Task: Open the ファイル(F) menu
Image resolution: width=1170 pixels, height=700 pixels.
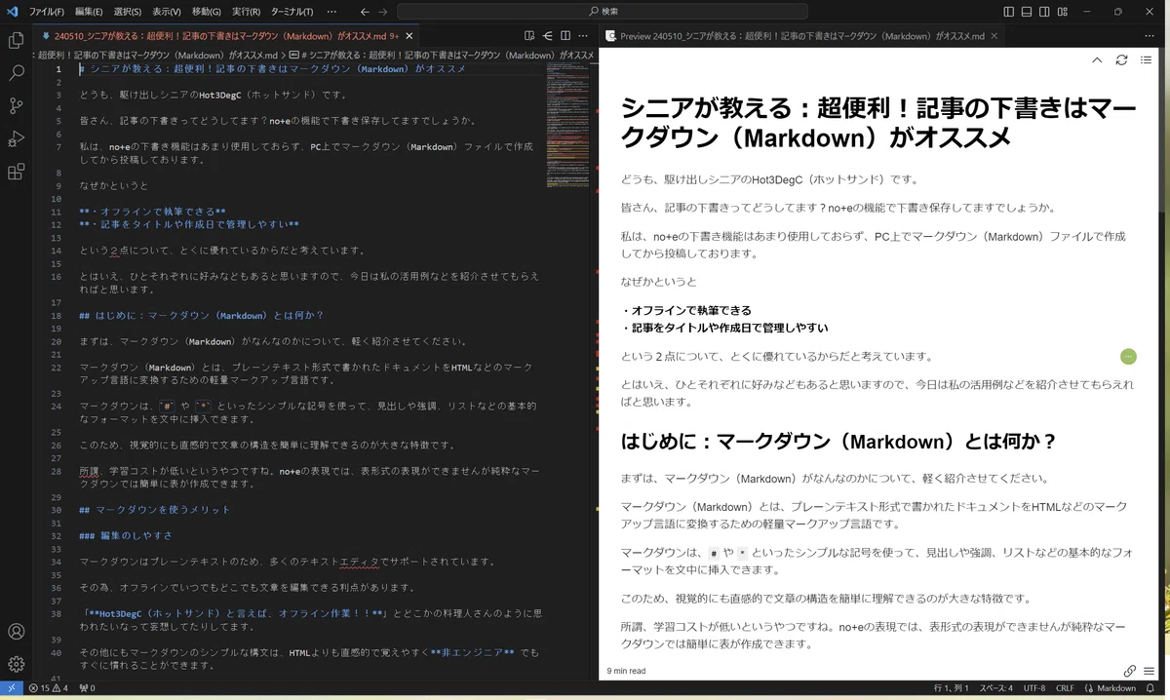Action: tap(47, 12)
